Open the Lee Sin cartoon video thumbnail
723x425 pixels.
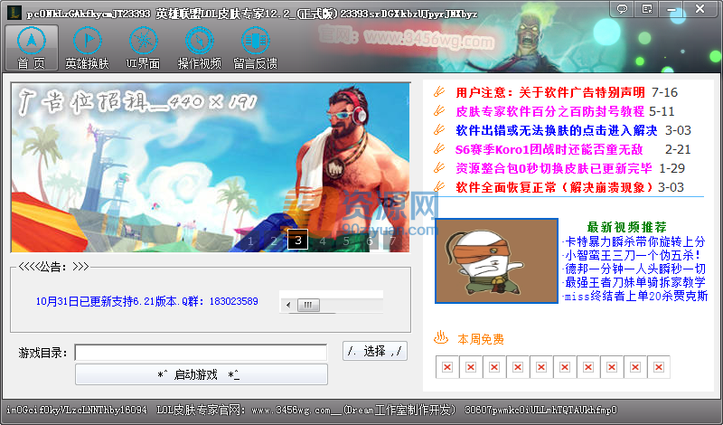click(496, 260)
